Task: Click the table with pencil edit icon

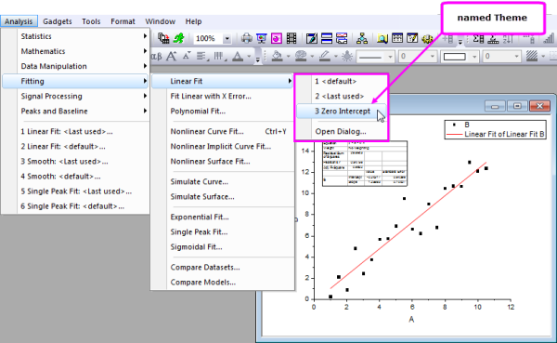Action: [x=412, y=38]
